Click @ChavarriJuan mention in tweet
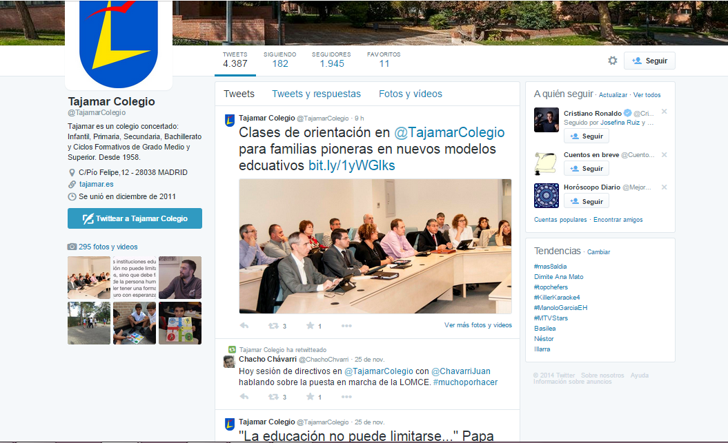This screenshot has width=728, height=443. click(x=460, y=371)
